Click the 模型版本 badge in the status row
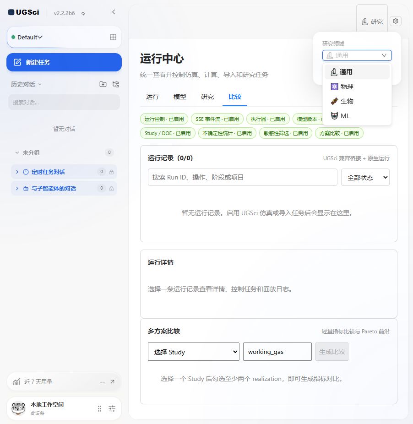Image resolution: width=413 pixels, height=424 pixels. tap(308, 119)
